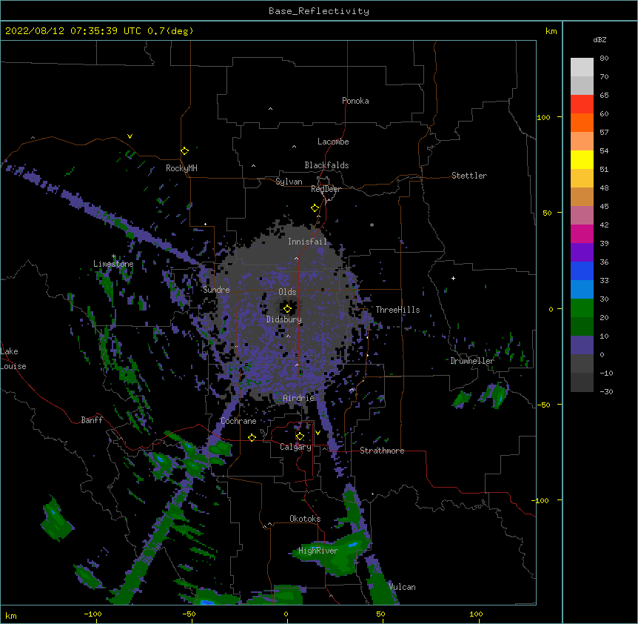Select the Sundre town label
Viewport: 638px width, 624px height.
216,290
